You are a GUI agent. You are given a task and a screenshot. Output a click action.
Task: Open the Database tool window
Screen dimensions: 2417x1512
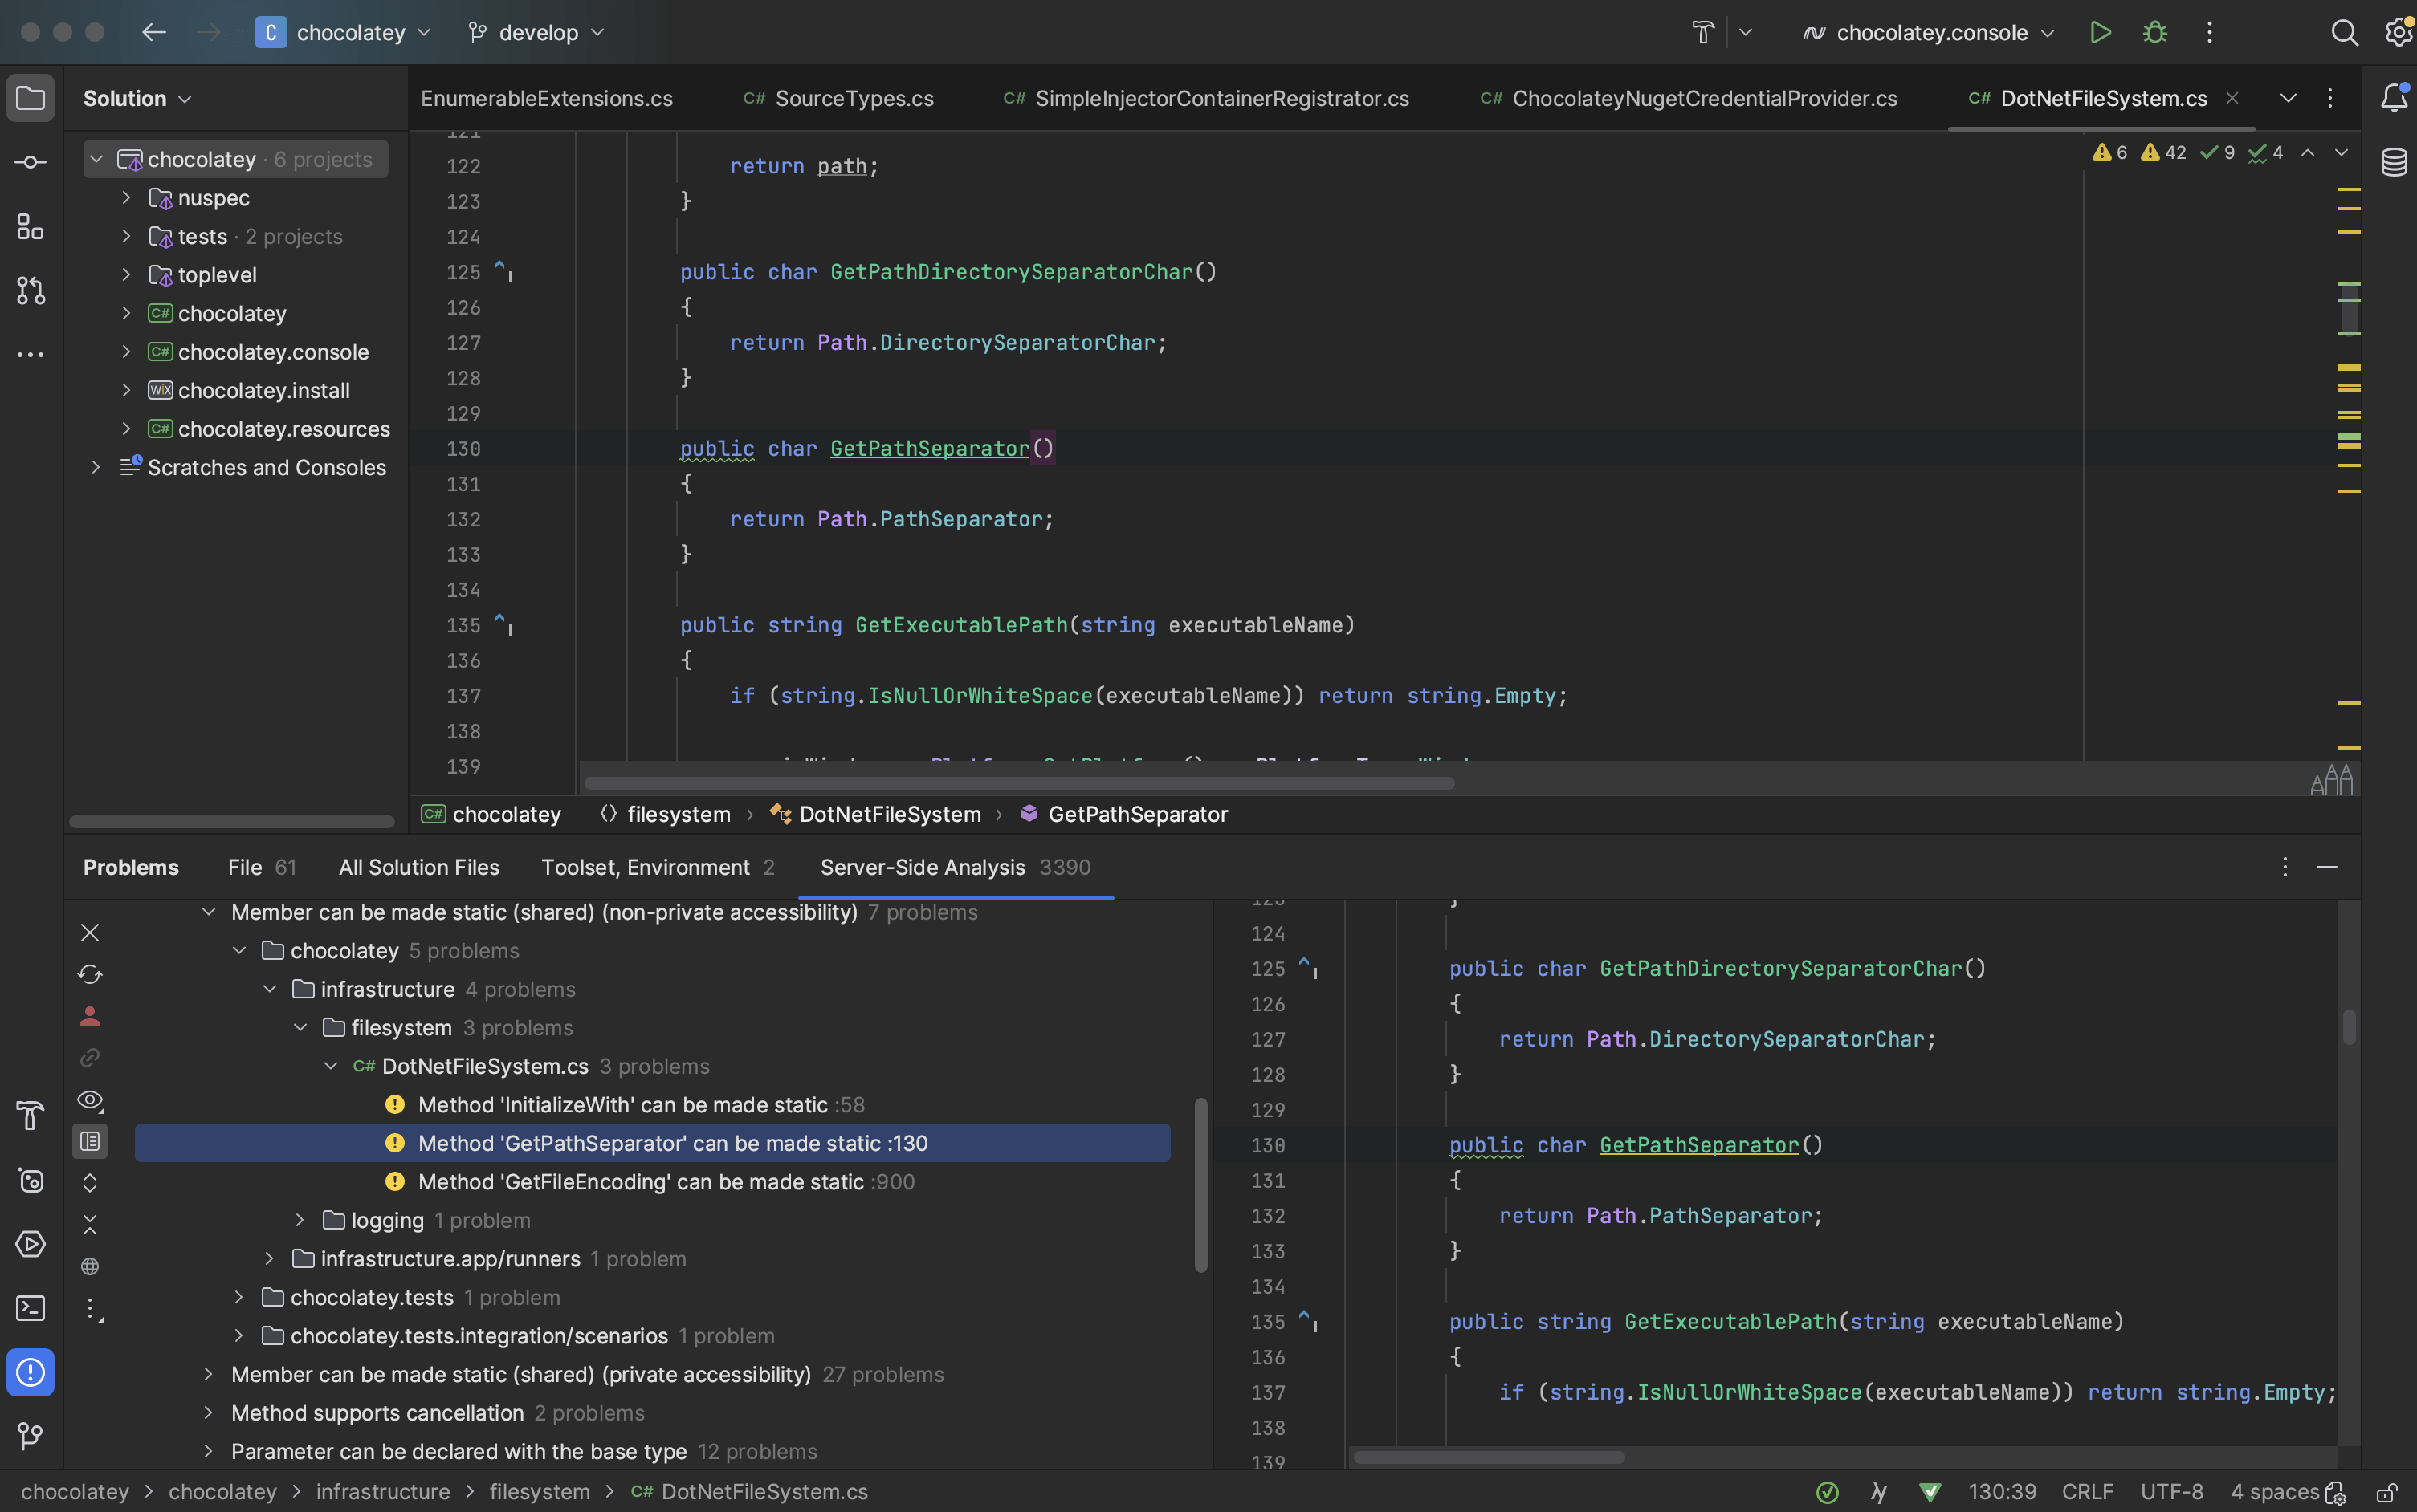click(2394, 162)
